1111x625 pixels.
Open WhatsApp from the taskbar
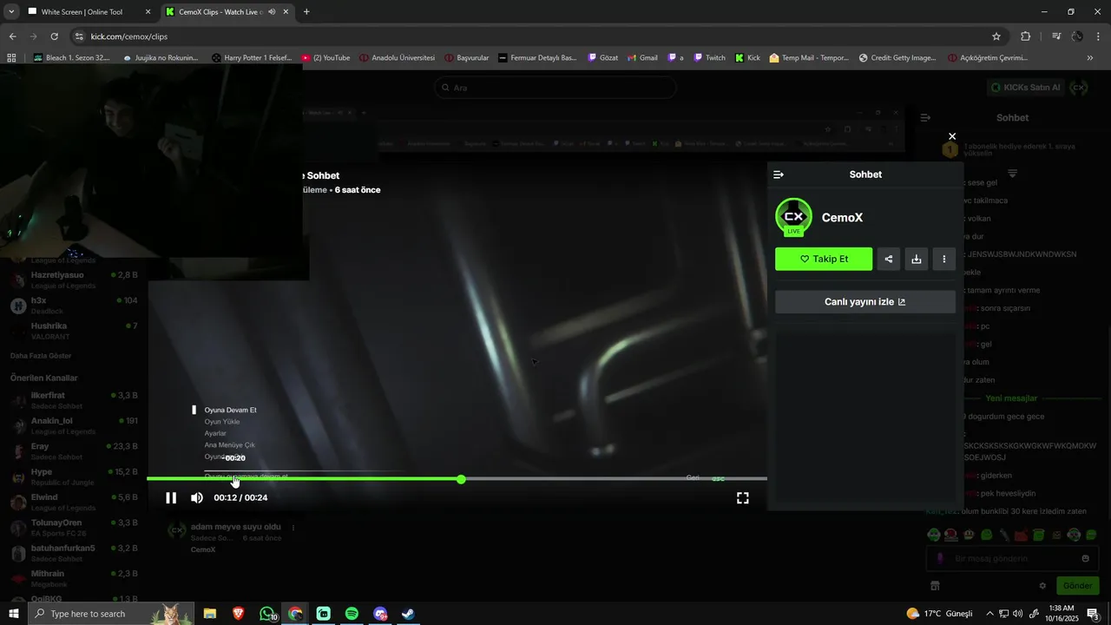pyautogui.click(x=267, y=614)
